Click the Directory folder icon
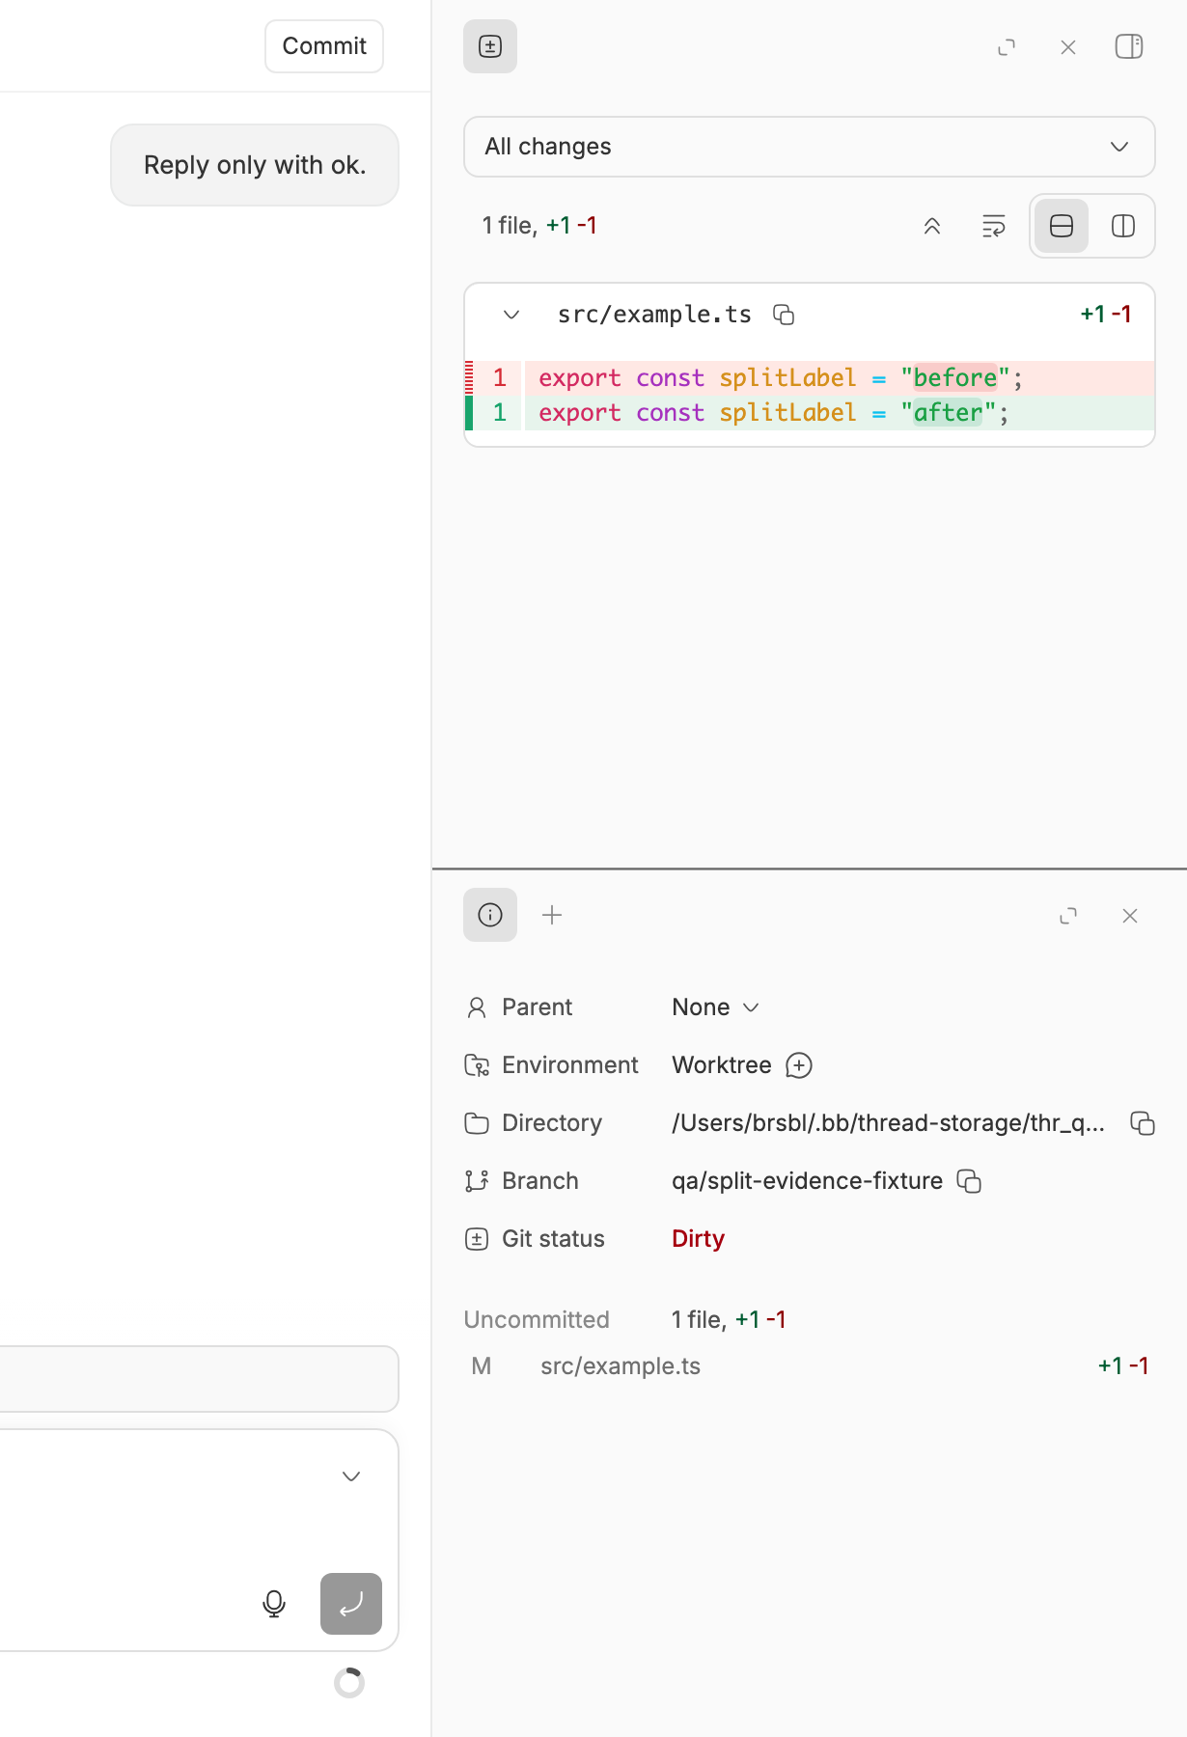This screenshot has height=1737, width=1187. [477, 1123]
